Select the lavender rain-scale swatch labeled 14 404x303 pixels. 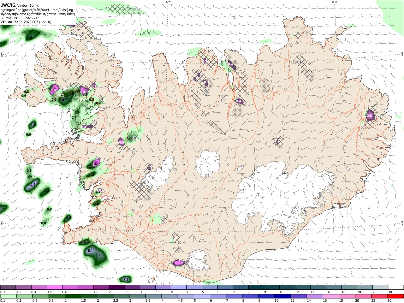click(314, 296)
